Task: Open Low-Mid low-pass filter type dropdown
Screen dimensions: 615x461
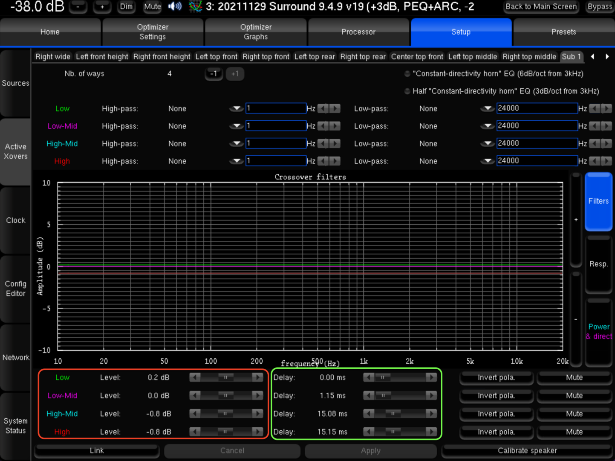Action: pyautogui.click(x=487, y=126)
